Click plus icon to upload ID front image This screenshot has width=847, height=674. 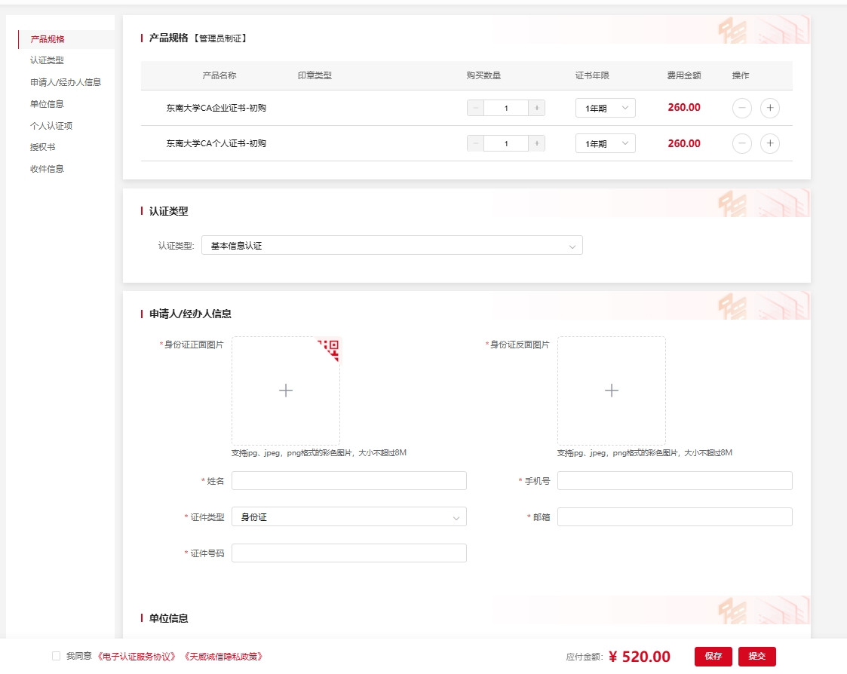(x=286, y=391)
